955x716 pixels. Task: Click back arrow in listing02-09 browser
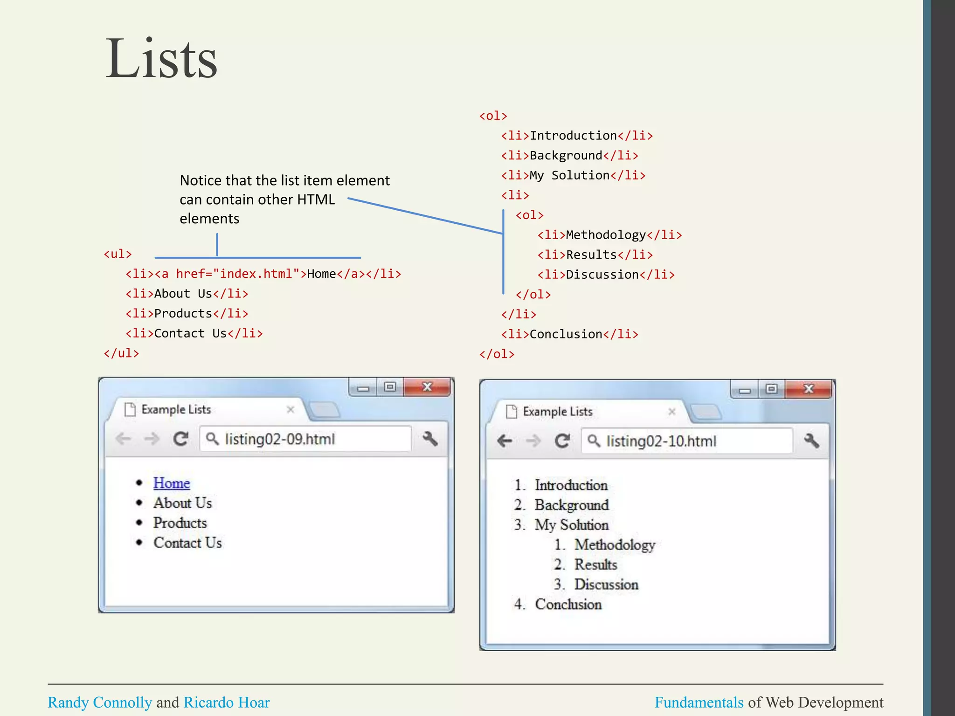click(x=123, y=439)
